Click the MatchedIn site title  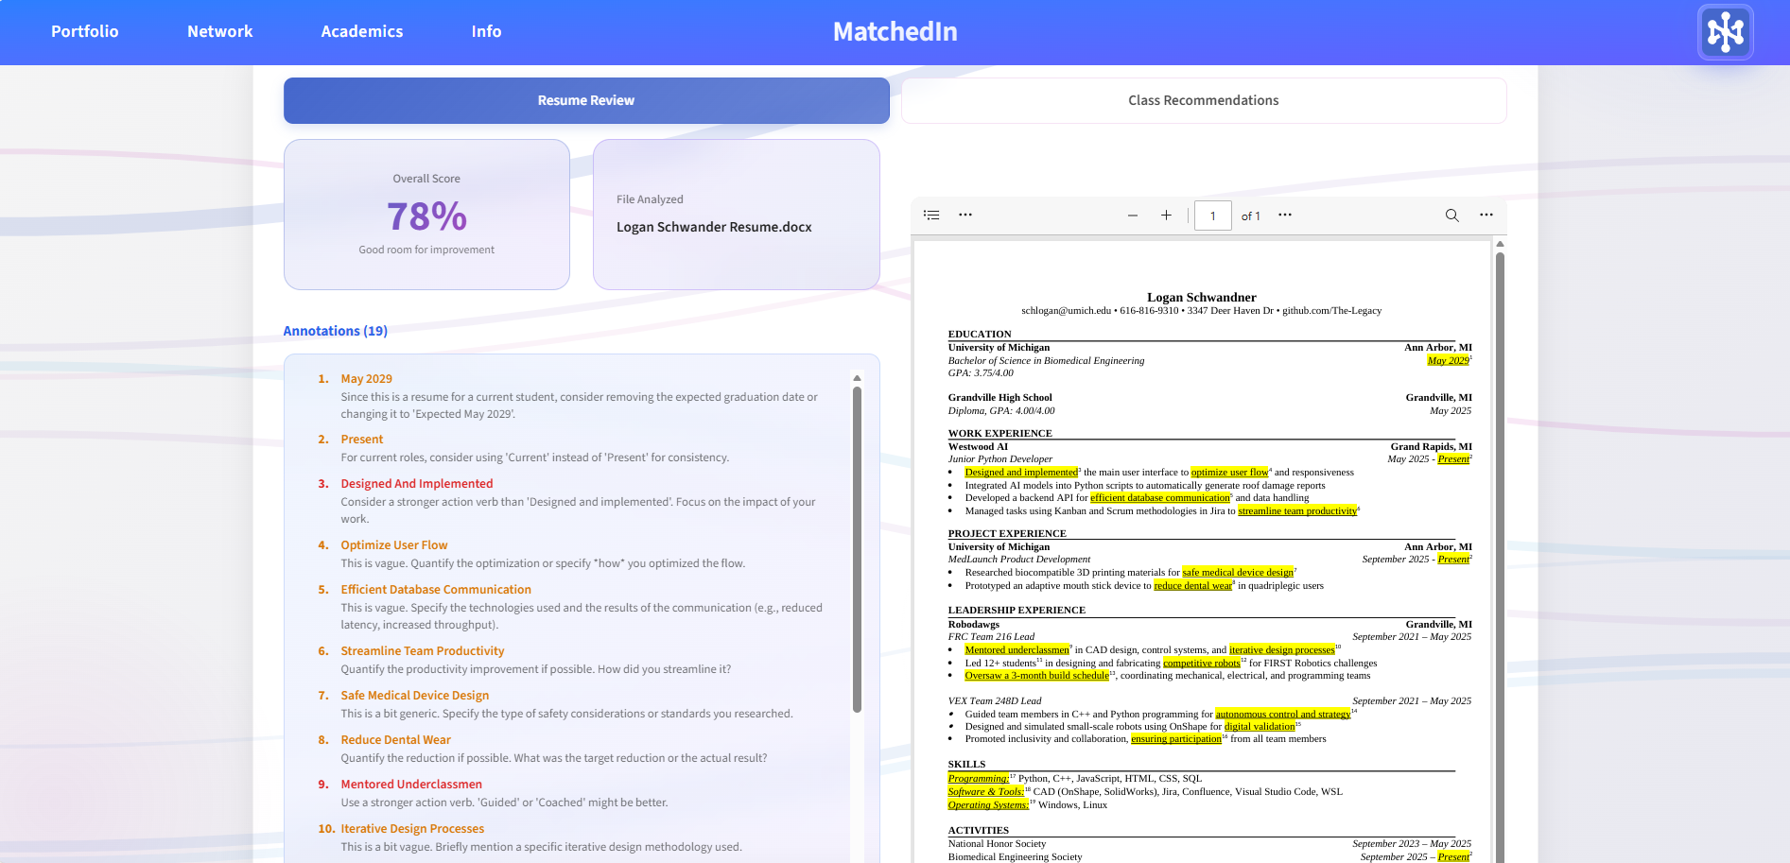coord(895,31)
